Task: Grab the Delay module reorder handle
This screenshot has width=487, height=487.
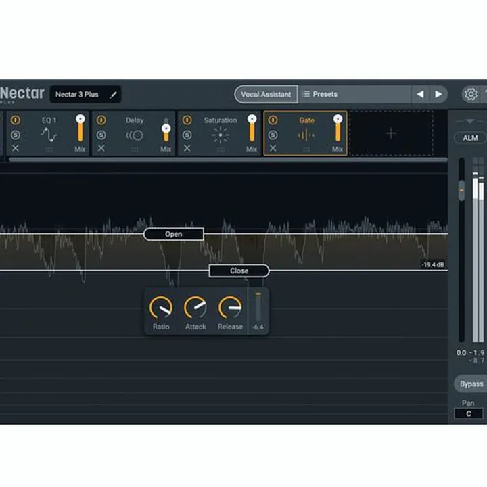Action: point(135,149)
